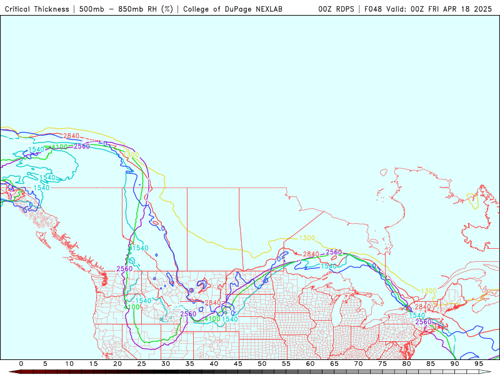Click the 60 value on the color bar
Screen dimensions: 500x375
point(310,364)
